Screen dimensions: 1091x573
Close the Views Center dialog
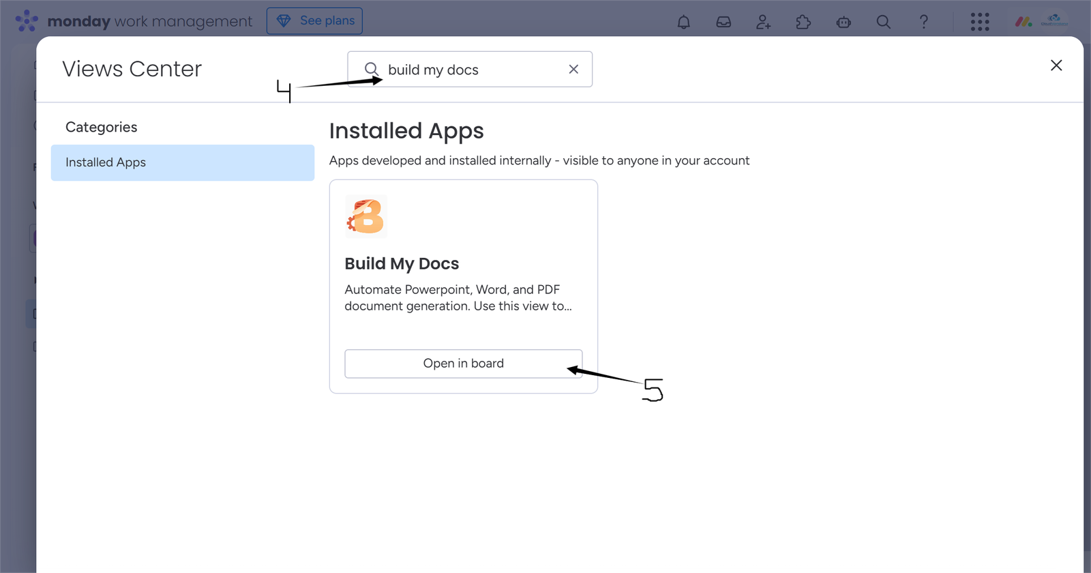pos(1056,65)
